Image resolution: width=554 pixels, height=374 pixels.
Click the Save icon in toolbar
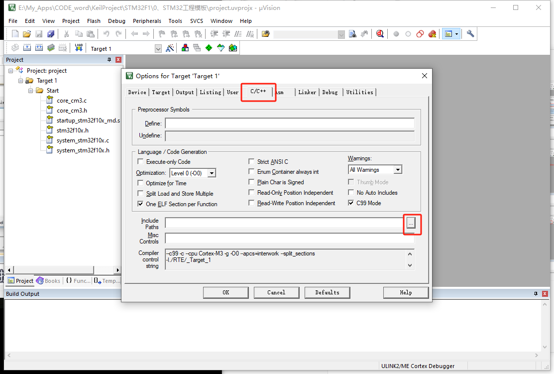pos(39,34)
